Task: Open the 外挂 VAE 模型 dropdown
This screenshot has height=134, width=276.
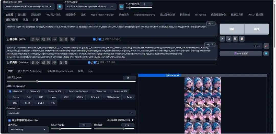Action: [x=90, y=7]
